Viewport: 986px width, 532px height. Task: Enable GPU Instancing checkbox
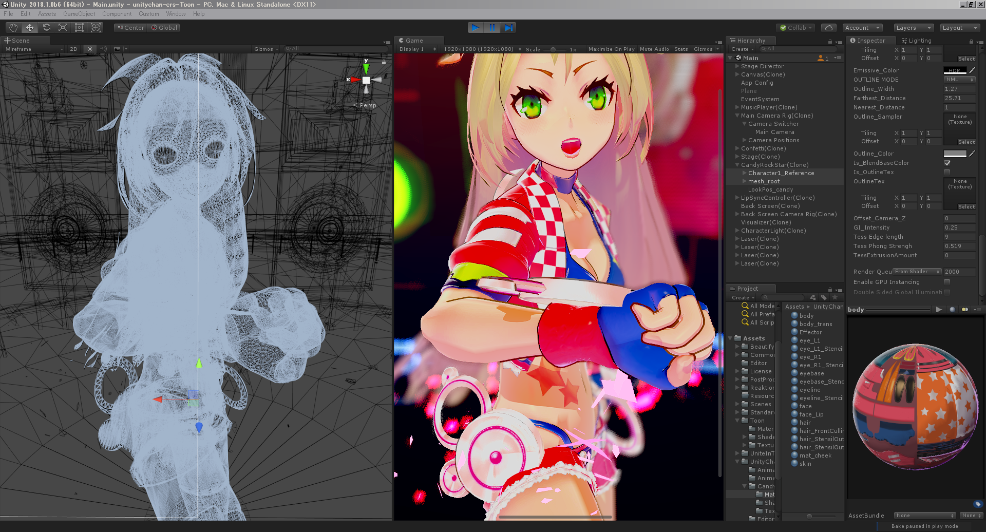tap(947, 282)
